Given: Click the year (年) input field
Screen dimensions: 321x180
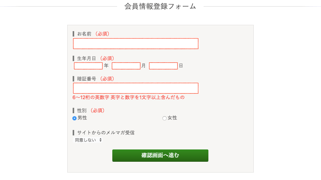Looking at the screenshot, I should [x=88, y=66].
